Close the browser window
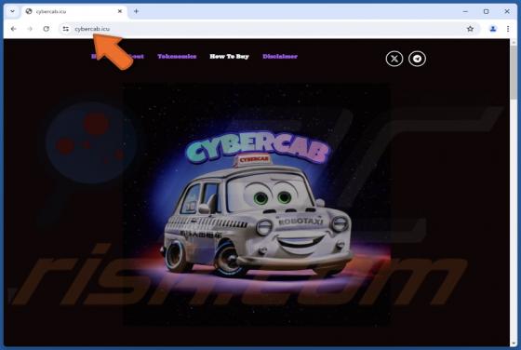The image size is (521, 350). (x=507, y=11)
